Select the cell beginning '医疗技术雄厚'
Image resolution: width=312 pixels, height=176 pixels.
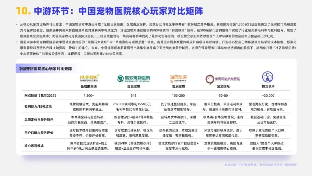89,133
